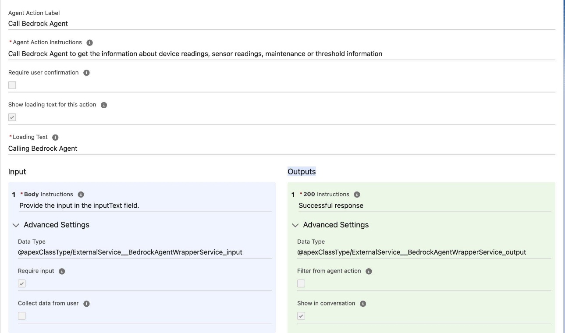Click the Input section heading
This screenshot has height=333, width=565.
click(17, 172)
